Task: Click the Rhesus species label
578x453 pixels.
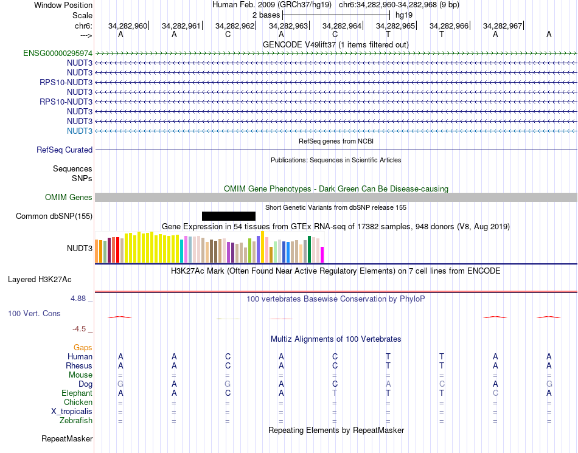Action: point(79,365)
